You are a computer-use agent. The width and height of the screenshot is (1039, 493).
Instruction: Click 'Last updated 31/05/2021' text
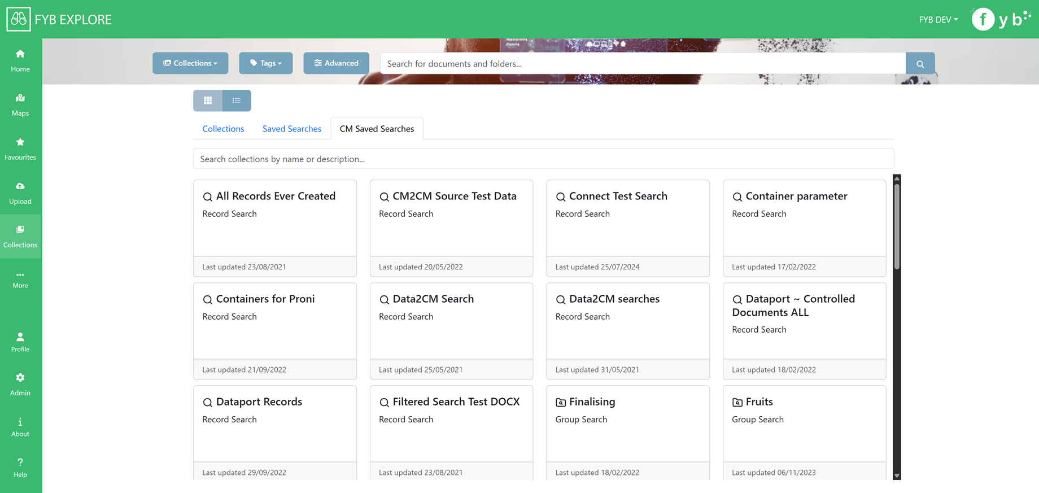(x=597, y=369)
